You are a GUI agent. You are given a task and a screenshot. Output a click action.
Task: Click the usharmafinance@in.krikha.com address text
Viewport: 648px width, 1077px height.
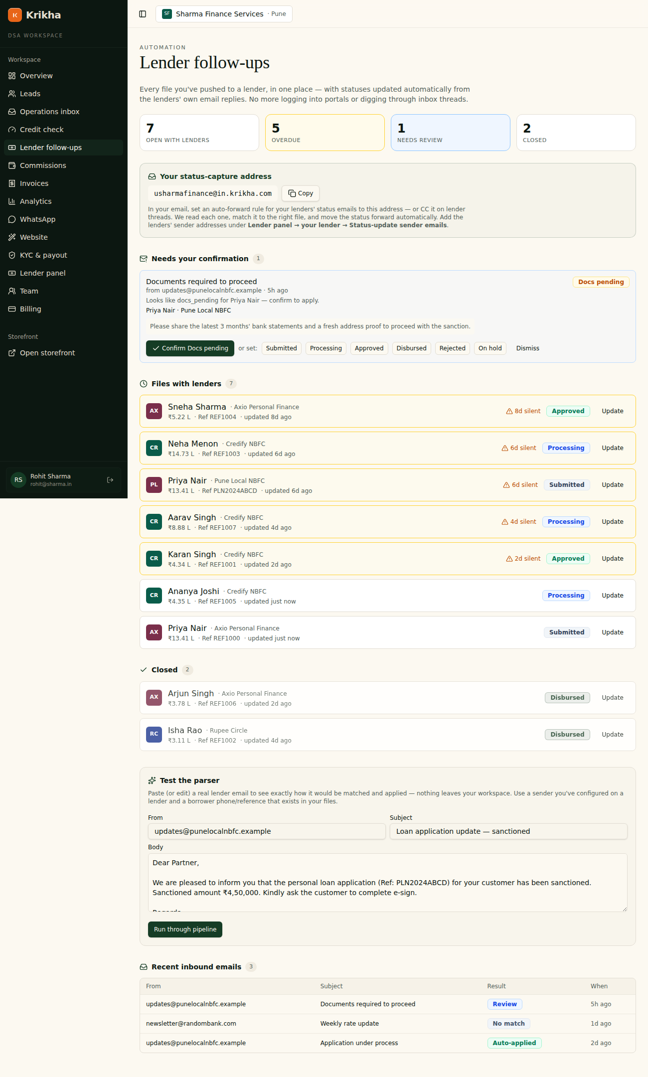[x=213, y=193]
